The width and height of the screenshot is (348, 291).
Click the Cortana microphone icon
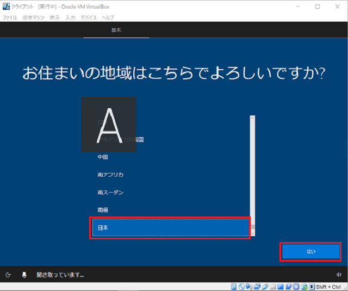coord(24,275)
